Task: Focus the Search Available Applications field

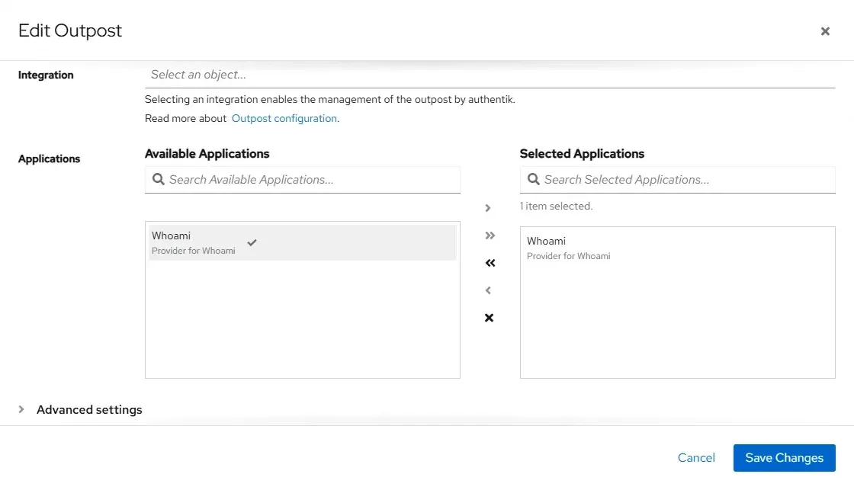Action: pos(302,180)
